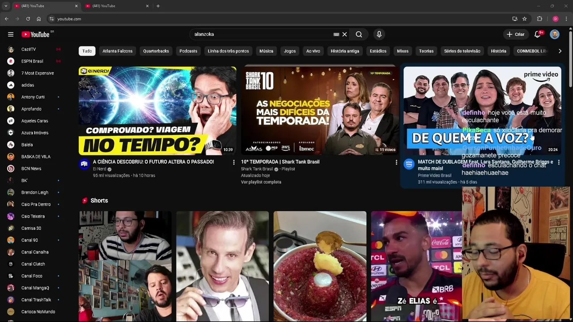Viewport: 573px width, 322px height.
Task: Go to the YouTube home logo
Action: [36, 34]
